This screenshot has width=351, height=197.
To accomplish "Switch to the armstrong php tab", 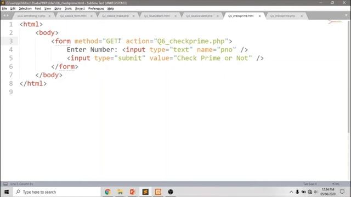I will click(31, 16).
